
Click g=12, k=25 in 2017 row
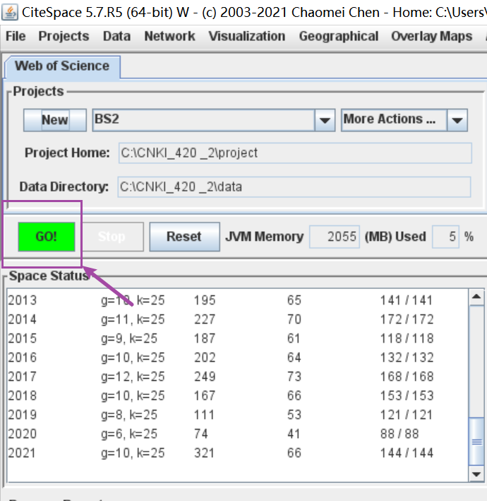(x=133, y=377)
